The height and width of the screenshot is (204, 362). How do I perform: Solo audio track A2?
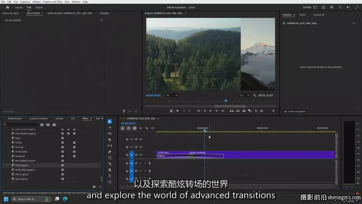(145, 171)
